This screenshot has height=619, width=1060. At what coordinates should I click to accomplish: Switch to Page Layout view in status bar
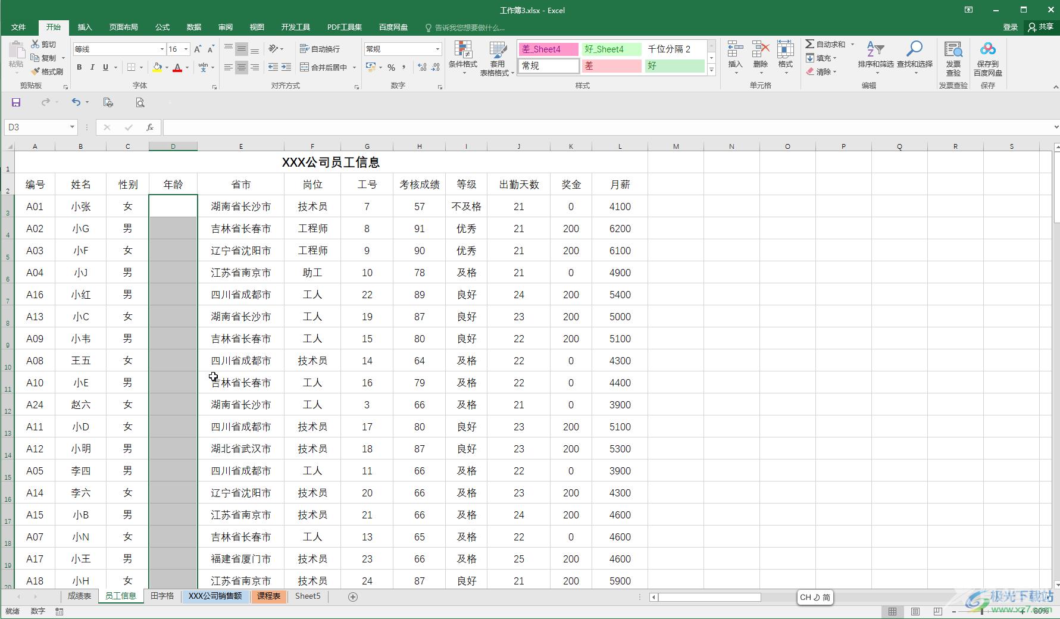point(915,611)
